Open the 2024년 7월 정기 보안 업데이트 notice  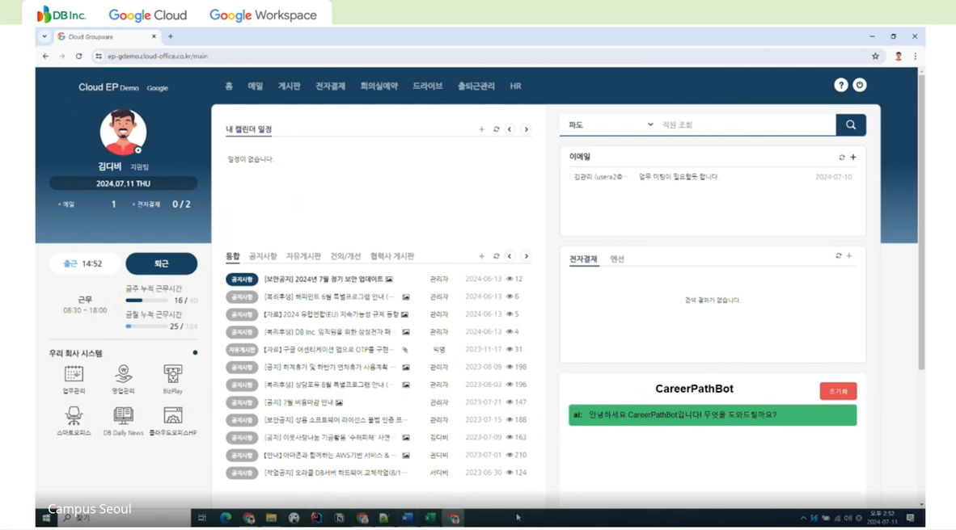pyautogui.click(x=324, y=279)
